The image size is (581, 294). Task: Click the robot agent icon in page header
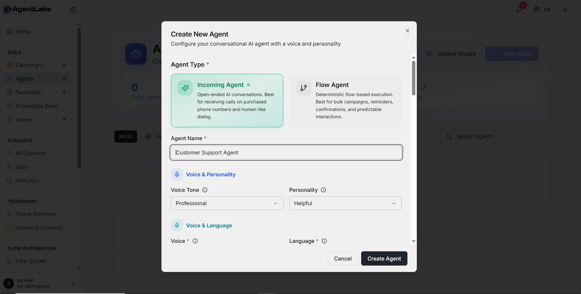136,54
